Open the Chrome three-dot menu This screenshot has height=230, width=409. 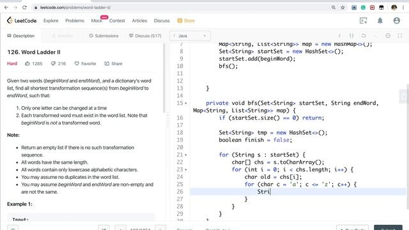[x=403, y=8]
